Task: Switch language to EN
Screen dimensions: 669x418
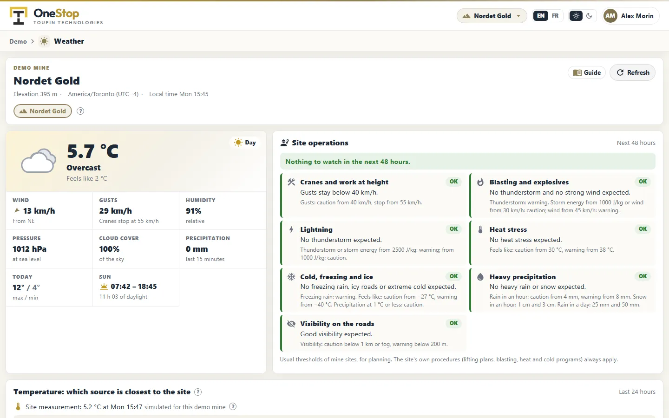Action: click(541, 16)
